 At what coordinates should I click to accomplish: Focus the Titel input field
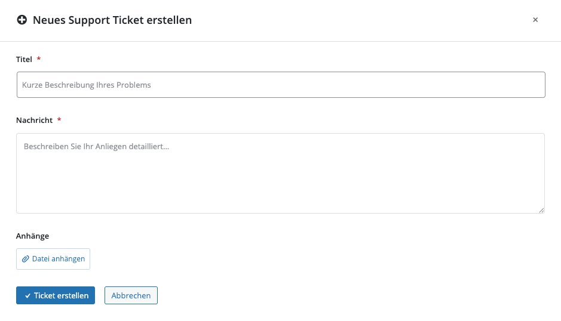coord(281,85)
